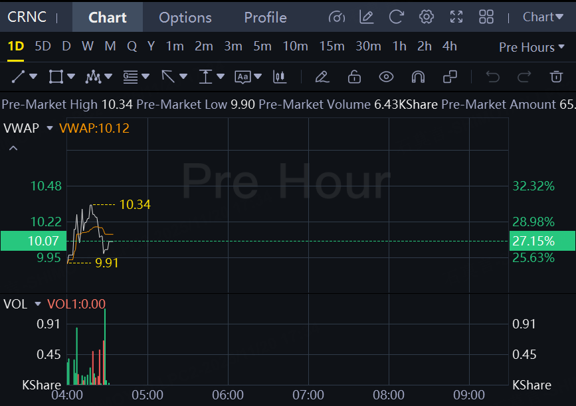Click the edit note pencil icon in header
576x406 pixels.
366,17
